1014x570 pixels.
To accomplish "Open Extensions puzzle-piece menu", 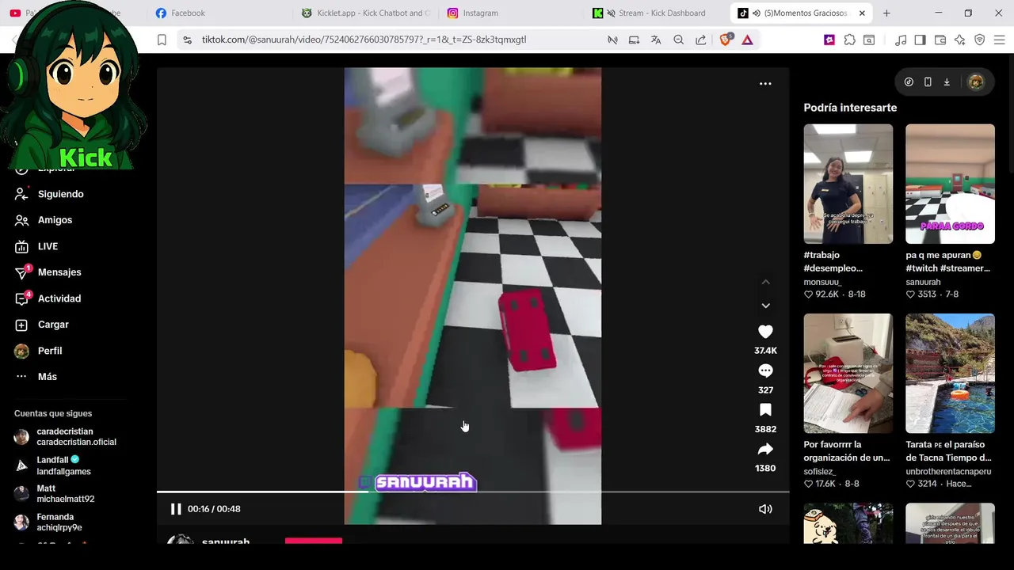I will 849,40.
